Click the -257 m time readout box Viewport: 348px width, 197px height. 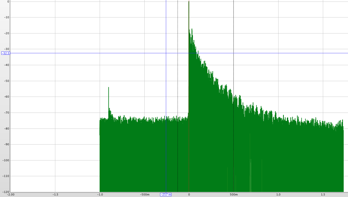[166, 194]
